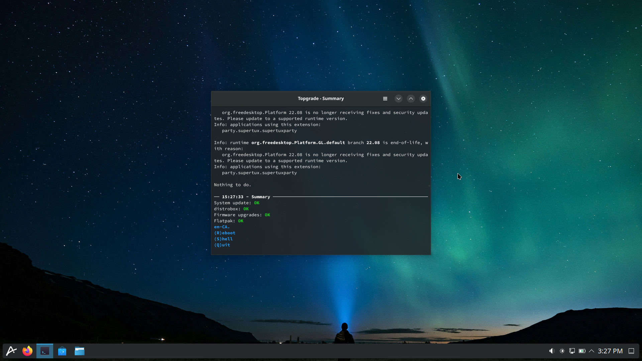Open the file manager from taskbar

[80, 351]
